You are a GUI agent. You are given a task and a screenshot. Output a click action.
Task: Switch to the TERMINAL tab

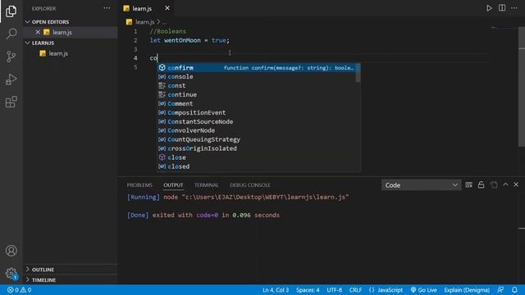pos(206,185)
